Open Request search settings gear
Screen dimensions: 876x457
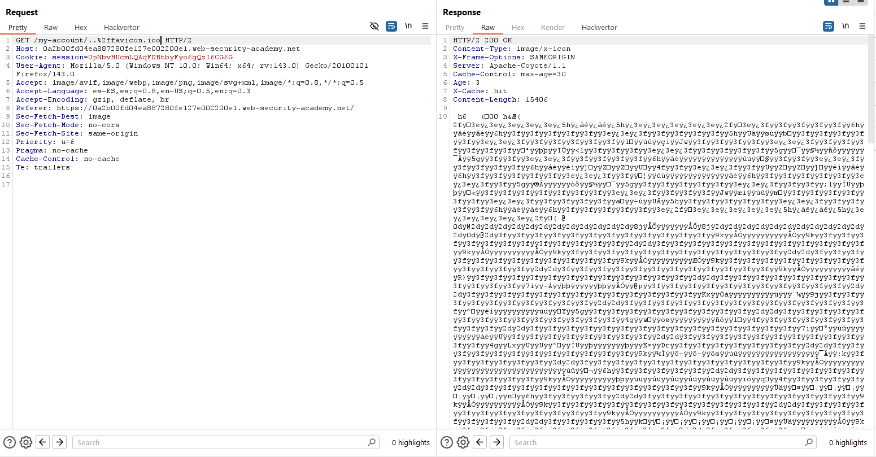pos(26,442)
